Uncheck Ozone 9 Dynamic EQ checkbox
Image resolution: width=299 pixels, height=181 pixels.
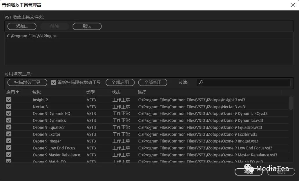[9, 113]
